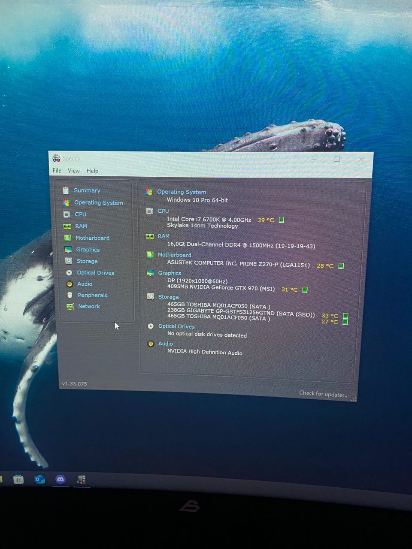Viewport: 412px width, 549px height.
Task: Click RAM heading link in summary panel
Action: click(x=164, y=236)
